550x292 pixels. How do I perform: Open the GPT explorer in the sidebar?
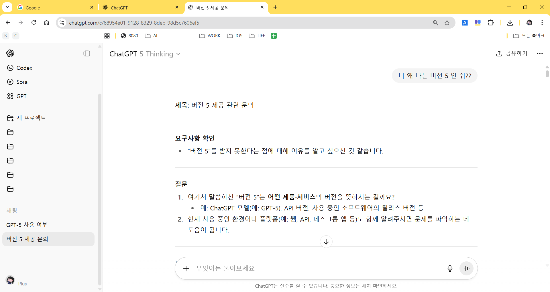[x=17, y=96]
